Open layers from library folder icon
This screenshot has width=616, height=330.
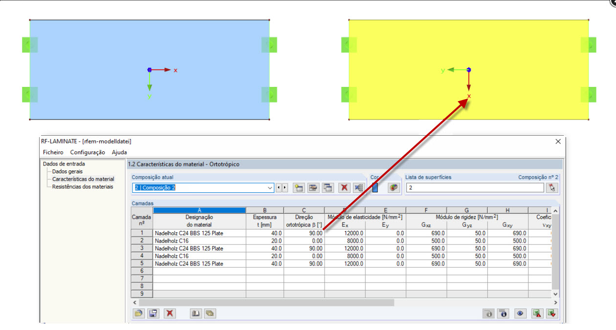tap(139, 313)
